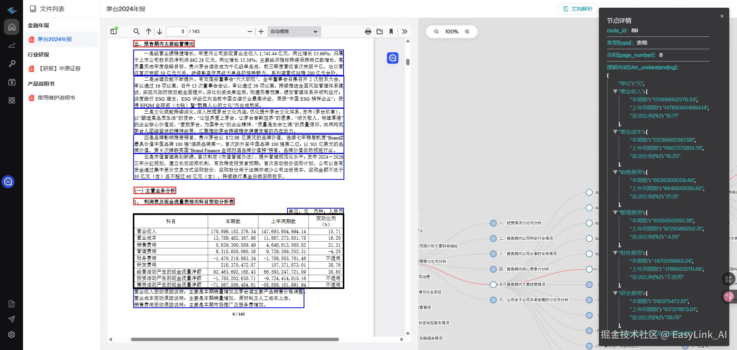The image size is (737, 350).
Task: Close the 节点详情 panel
Action: 722,16
